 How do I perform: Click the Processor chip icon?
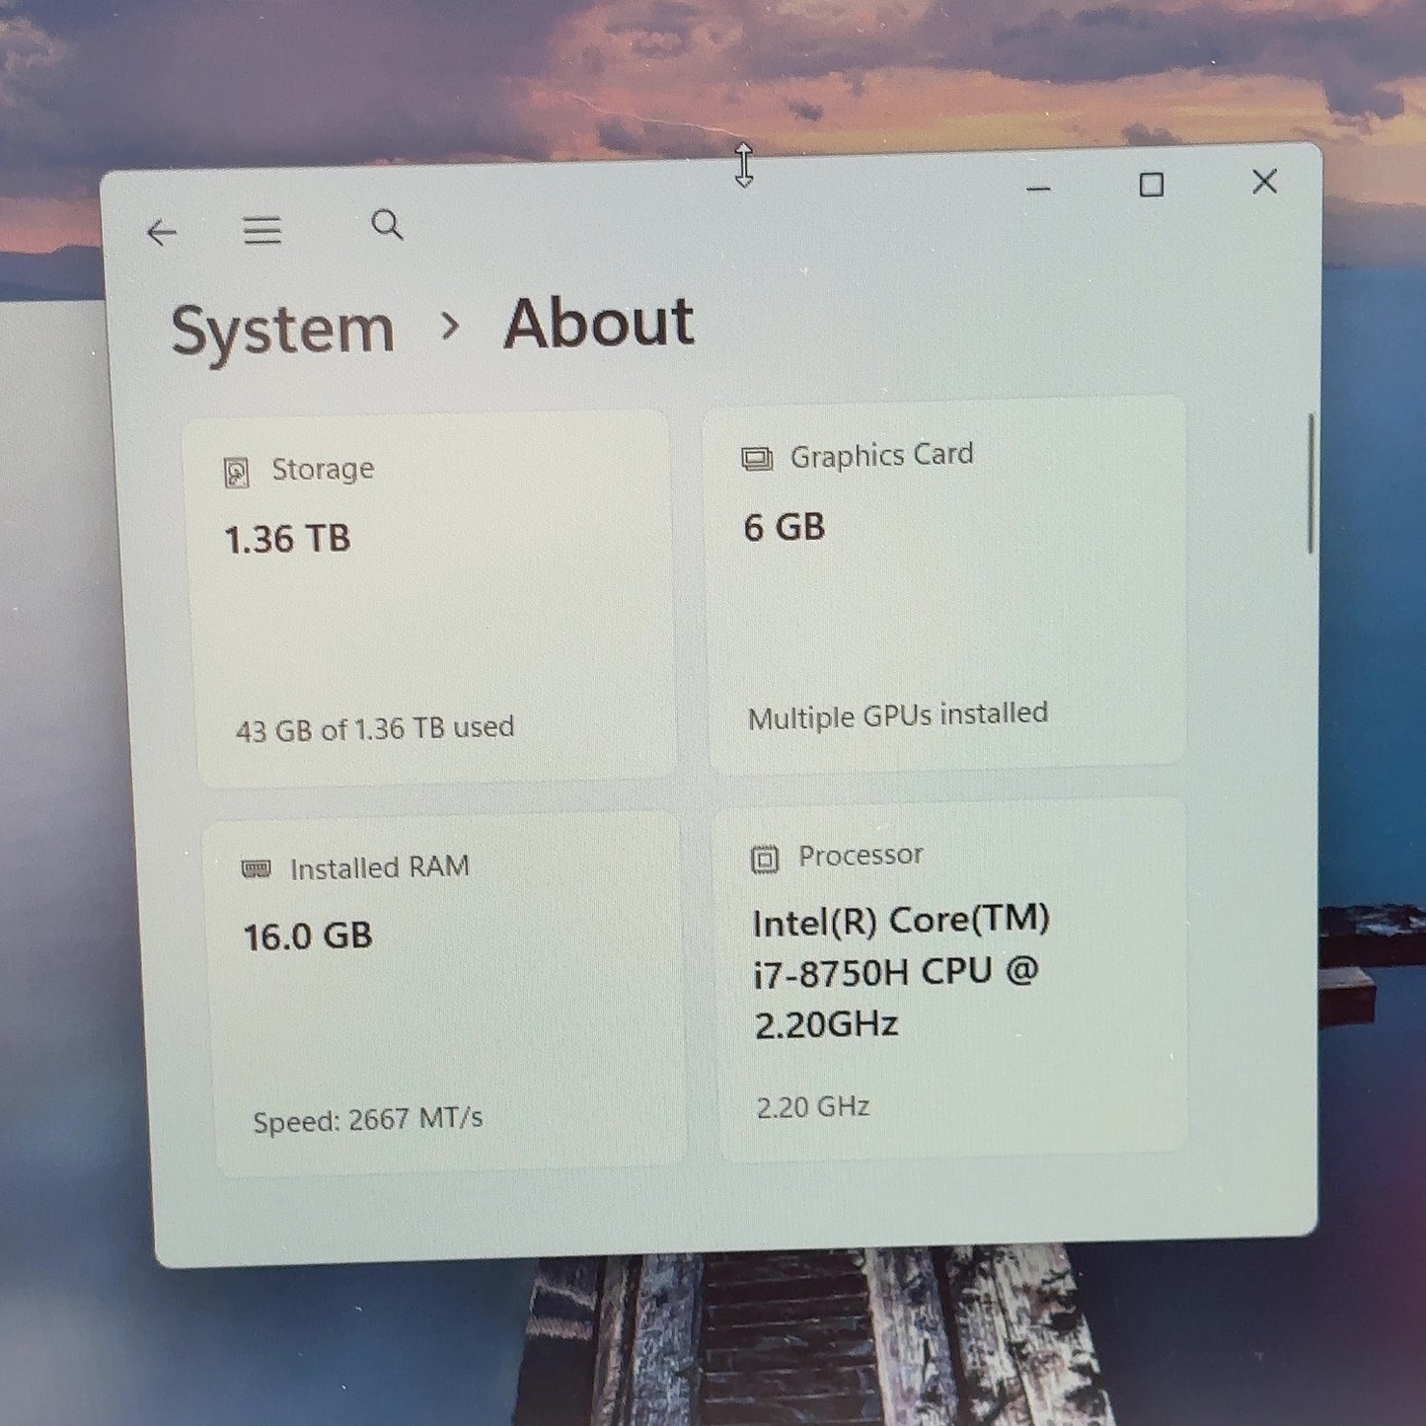(765, 860)
